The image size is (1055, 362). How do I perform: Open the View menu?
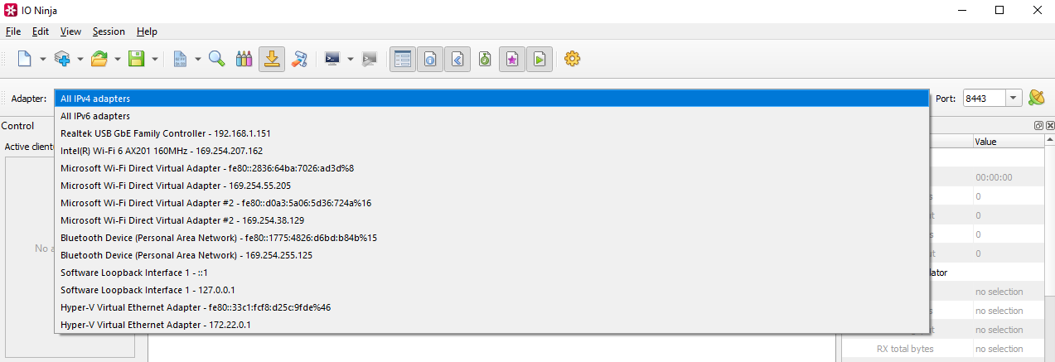pyautogui.click(x=70, y=31)
